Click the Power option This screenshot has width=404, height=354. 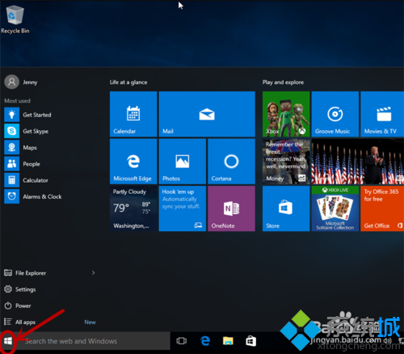[18, 306]
